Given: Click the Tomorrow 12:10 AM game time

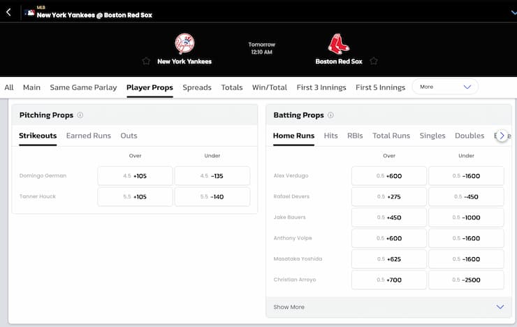Looking at the screenshot, I should pos(262,48).
